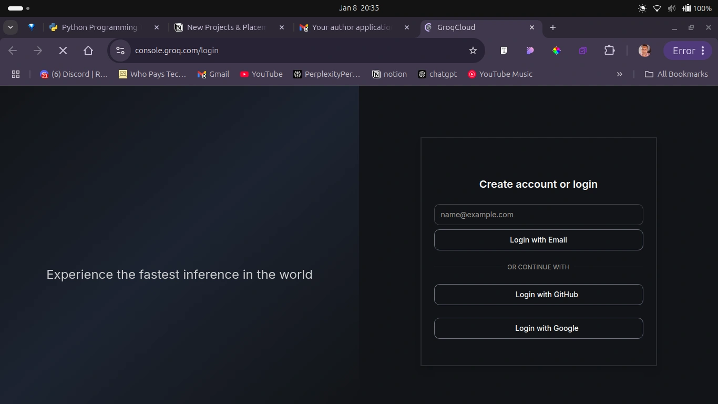
Task: Open the All Bookmarks folder
Action: coord(676,74)
